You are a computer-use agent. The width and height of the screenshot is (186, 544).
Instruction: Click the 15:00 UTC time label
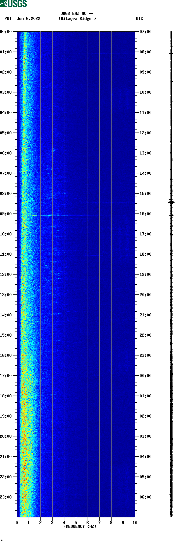[x=146, y=194]
